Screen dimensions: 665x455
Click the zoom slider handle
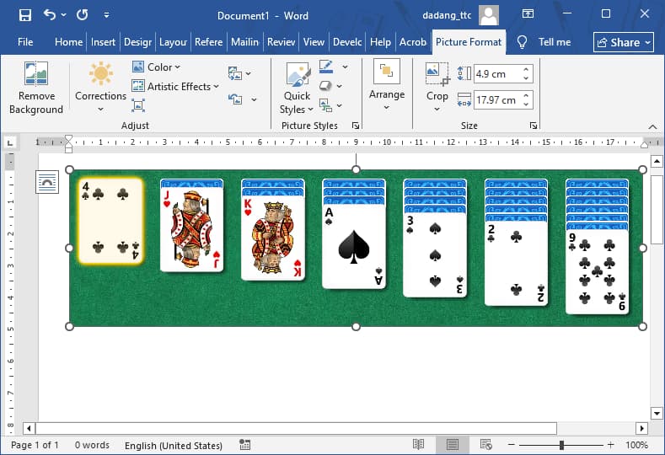point(561,445)
